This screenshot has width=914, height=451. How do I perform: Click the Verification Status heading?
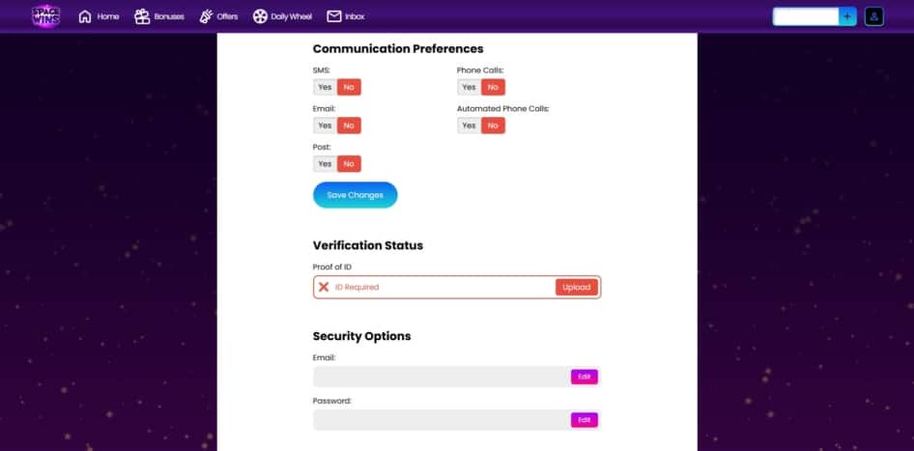coord(368,246)
